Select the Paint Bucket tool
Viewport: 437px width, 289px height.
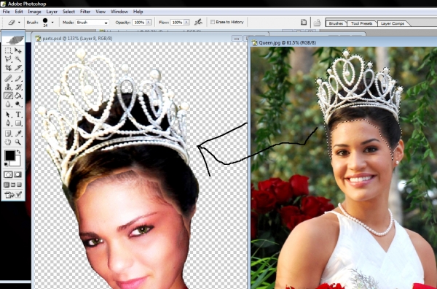[x=18, y=96]
